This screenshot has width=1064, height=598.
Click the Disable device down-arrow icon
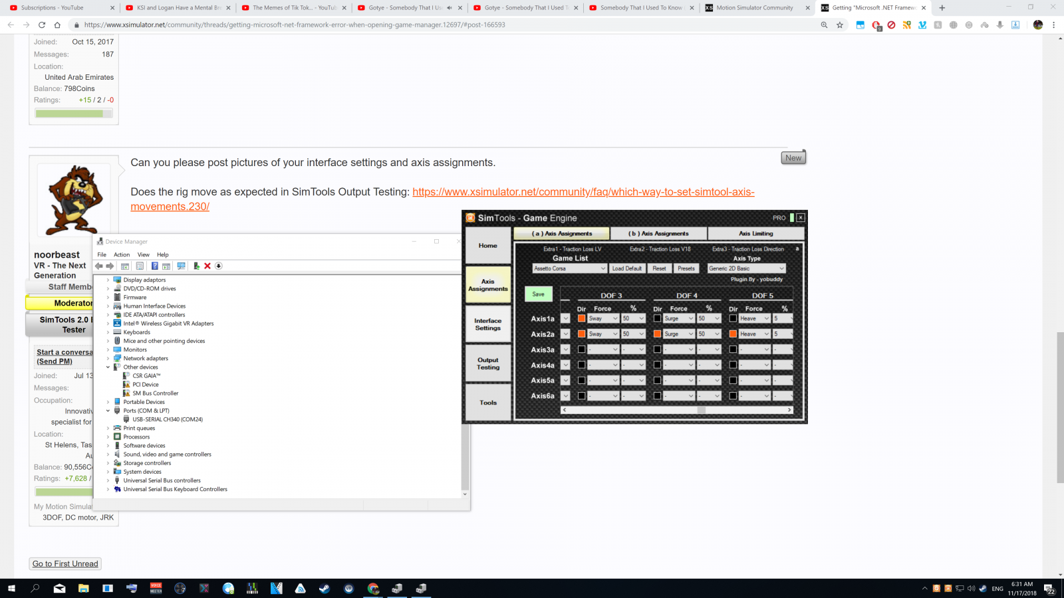tap(218, 266)
